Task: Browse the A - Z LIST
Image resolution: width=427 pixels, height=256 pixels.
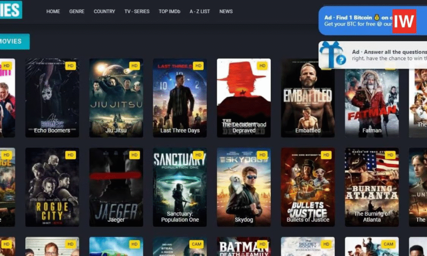Action: pos(200,11)
